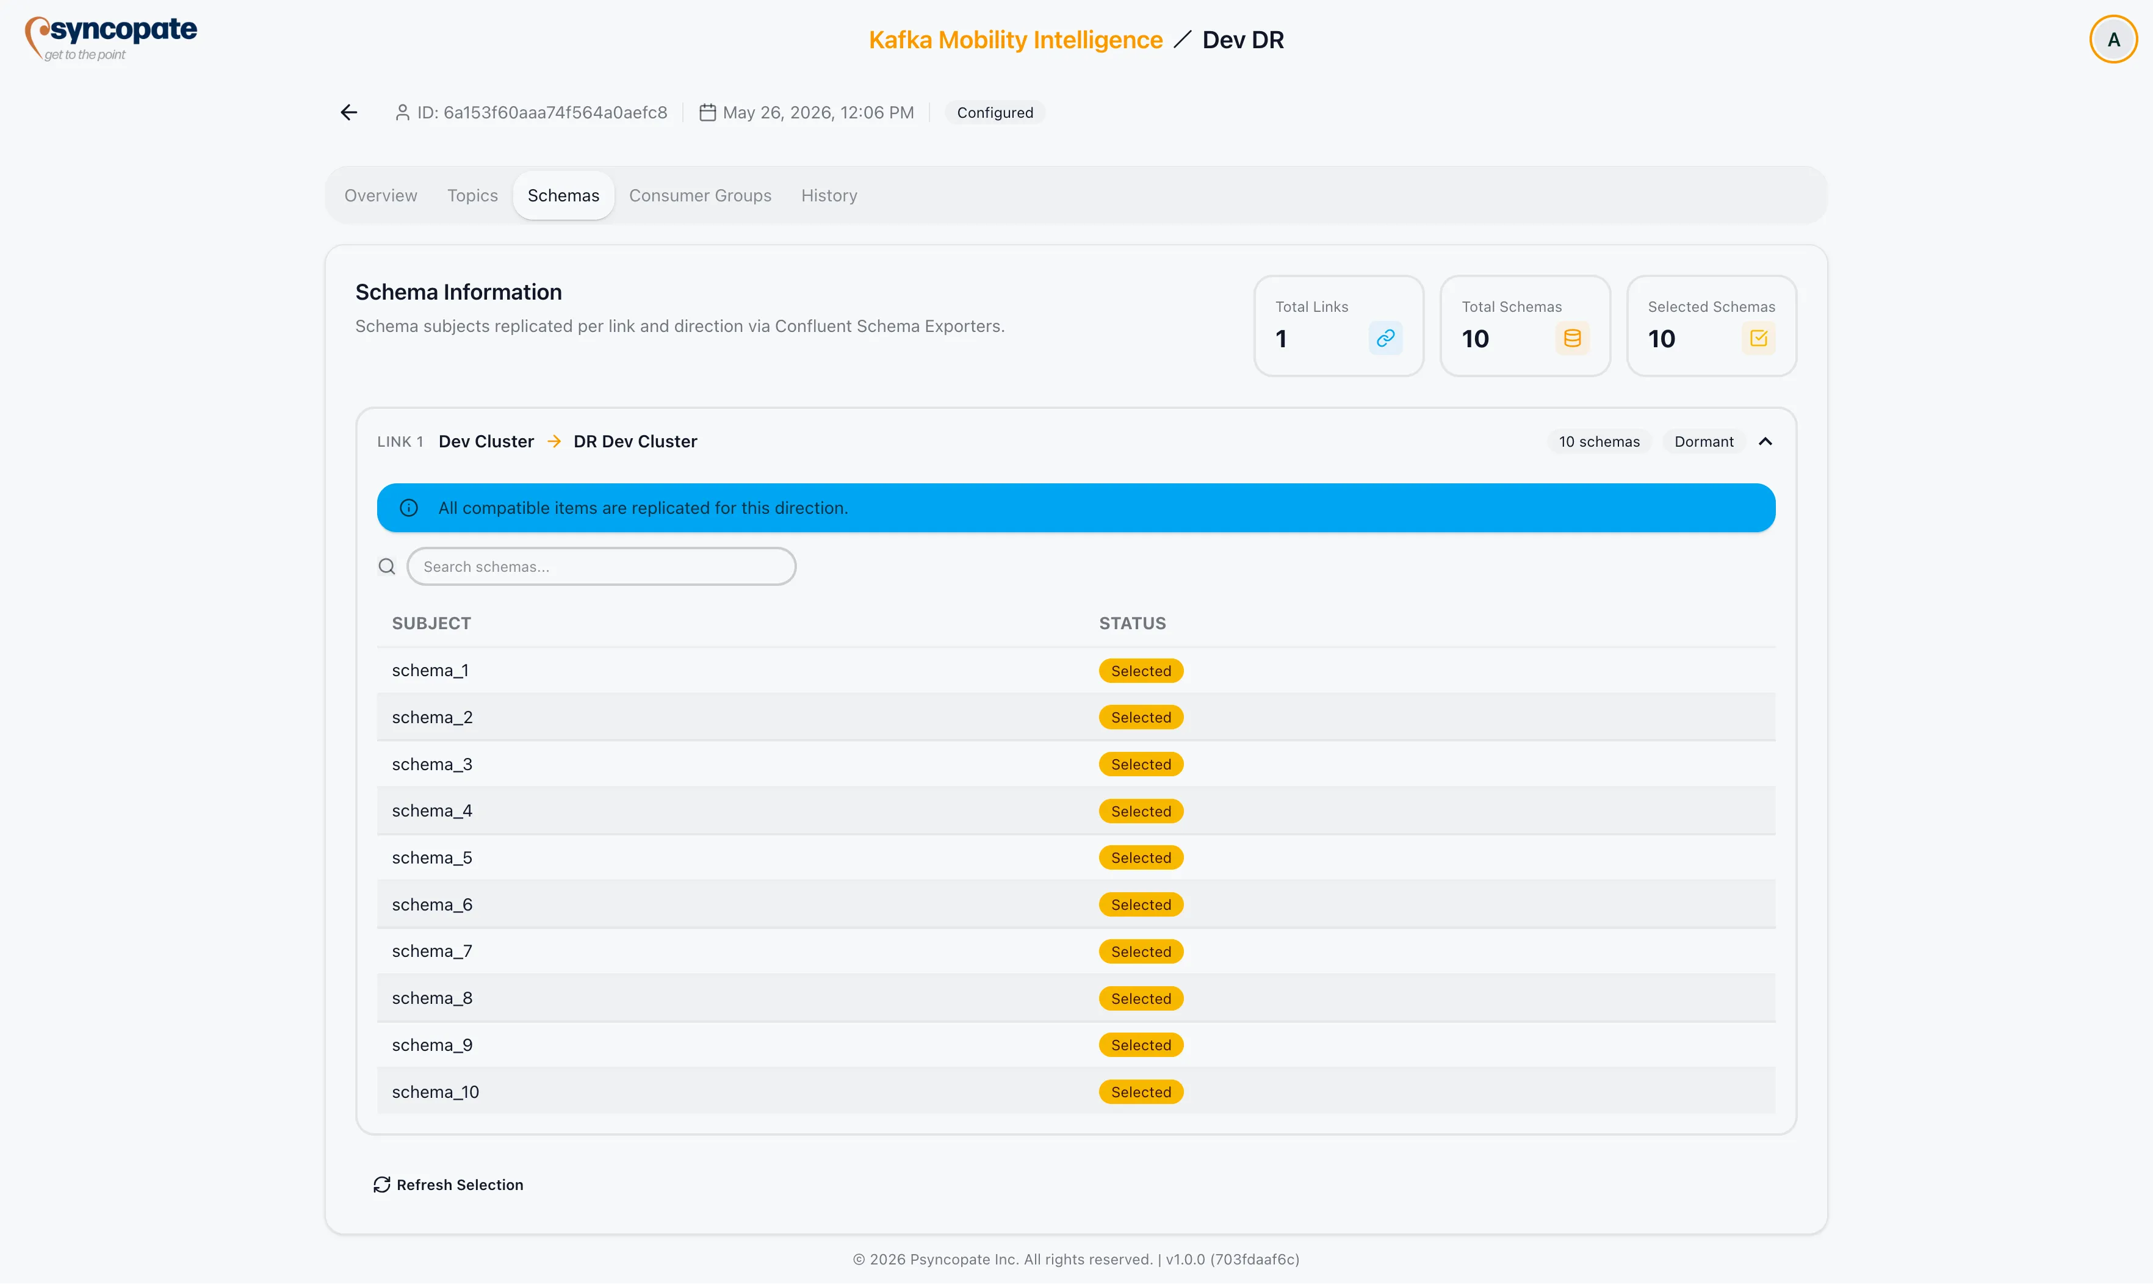The image size is (2153, 1284).
Task: Click the Psyncopate logo
Action: (x=110, y=39)
